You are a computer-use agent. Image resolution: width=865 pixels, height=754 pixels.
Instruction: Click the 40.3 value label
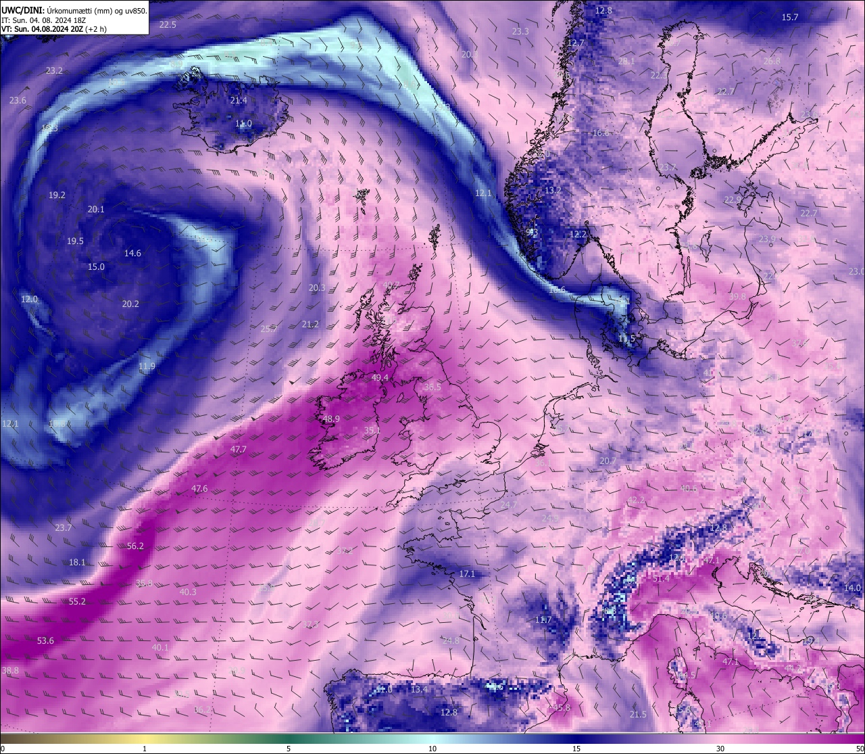pos(188,592)
